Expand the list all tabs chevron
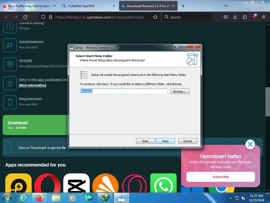Viewport: 270px width, 203px height. (226, 6)
